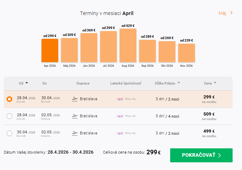Select the Nov 2026 price bar

coord(187,53)
